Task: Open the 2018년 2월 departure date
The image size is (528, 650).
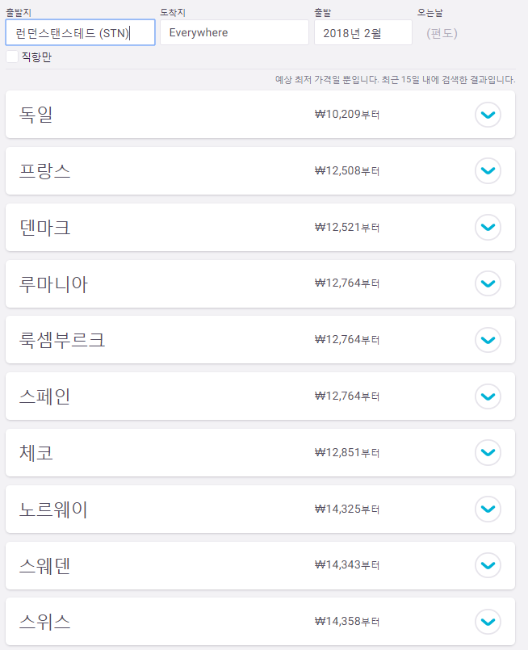Action: point(362,33)
